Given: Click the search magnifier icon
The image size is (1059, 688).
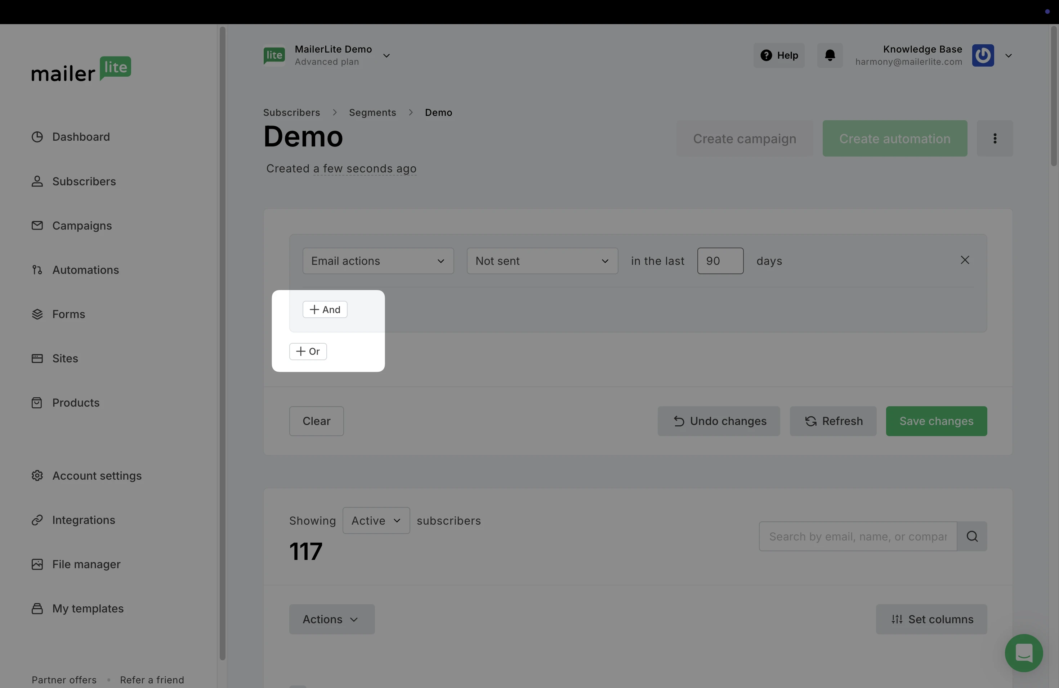Looking at the screenshot, I should (972, 537).
